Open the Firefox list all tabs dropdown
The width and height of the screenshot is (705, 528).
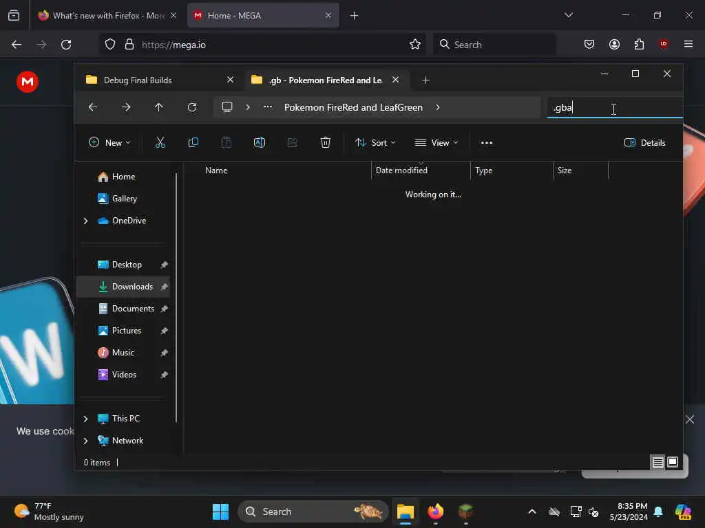point(569,15)
